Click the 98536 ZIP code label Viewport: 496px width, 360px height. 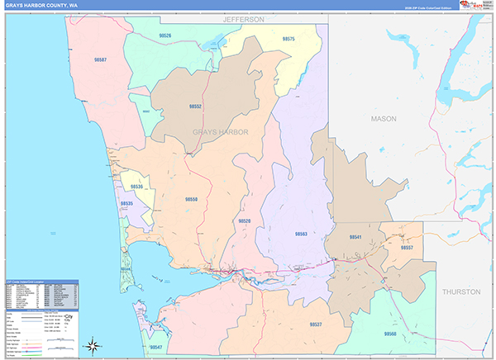pyautogui.click(x=136, y=187)
